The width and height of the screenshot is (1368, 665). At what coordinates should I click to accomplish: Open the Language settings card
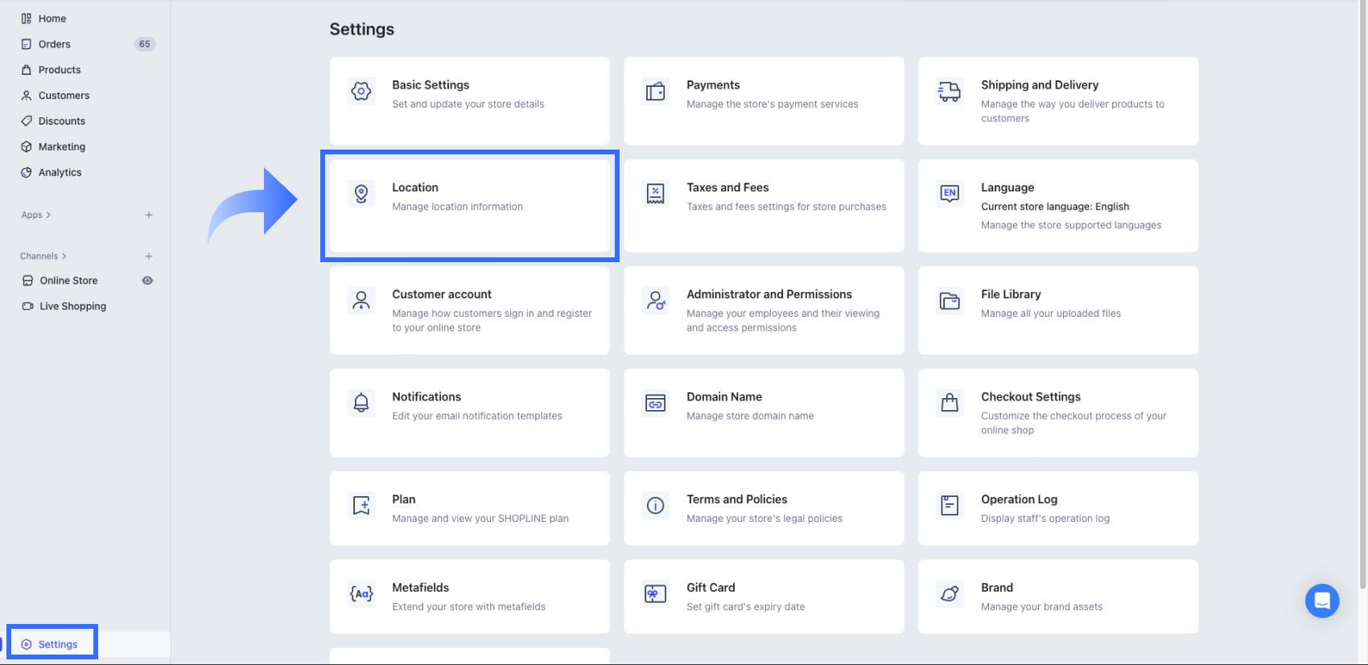[1057, 206]
